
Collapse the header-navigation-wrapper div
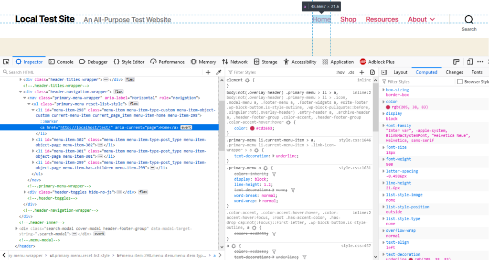tap(21, 92)
